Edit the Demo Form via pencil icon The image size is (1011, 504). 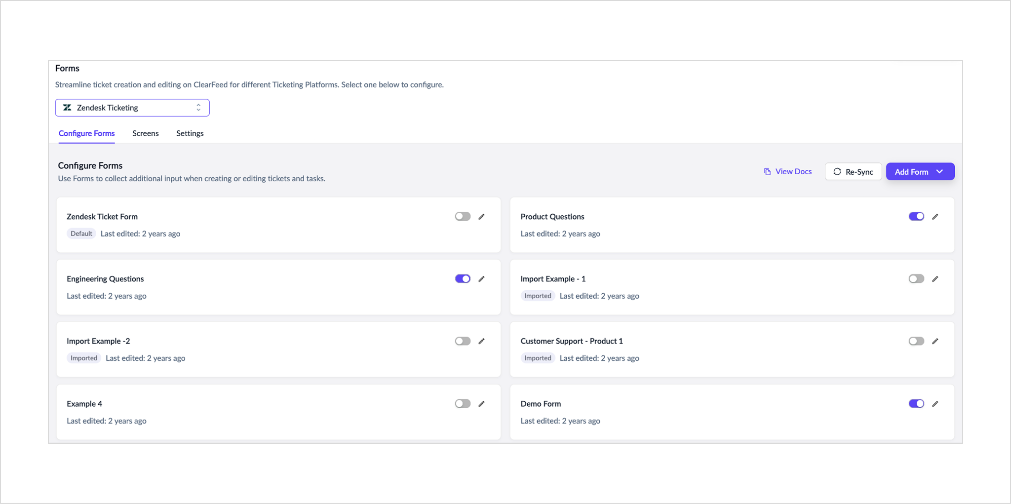(935, 404)
